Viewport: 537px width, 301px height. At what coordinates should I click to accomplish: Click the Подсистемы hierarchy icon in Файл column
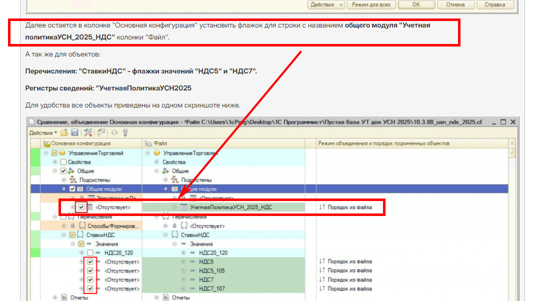coord(174,180)
